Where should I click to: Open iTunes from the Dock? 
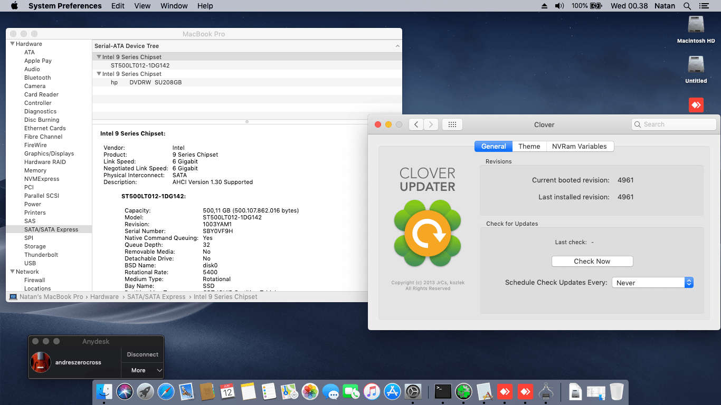(372, 391)
